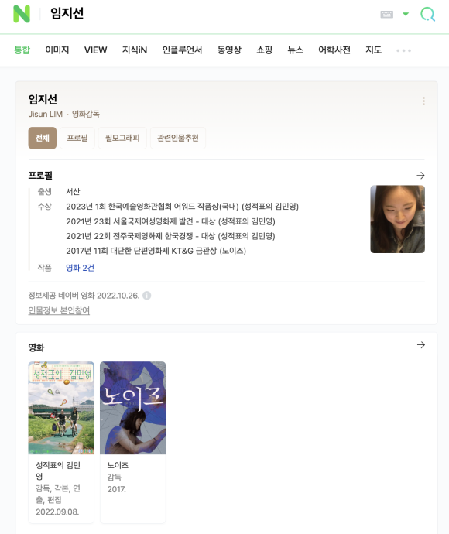Open the 영화 2건 link
449x534 pixels.
80,268
